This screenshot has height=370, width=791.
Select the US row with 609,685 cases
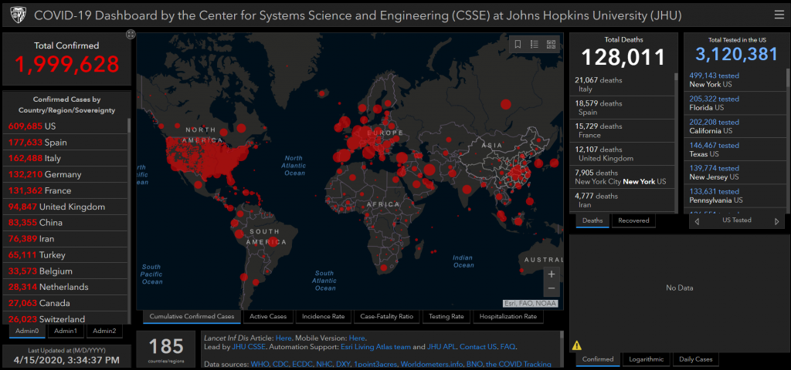pos(66,126)
